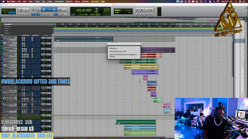Click the MIDI zoom icon
The image size is (248, 139).
[26, 10]
